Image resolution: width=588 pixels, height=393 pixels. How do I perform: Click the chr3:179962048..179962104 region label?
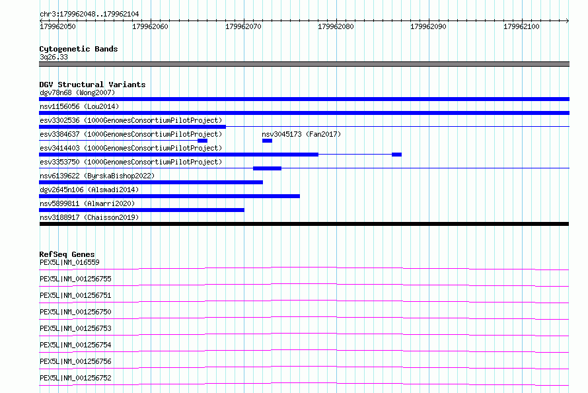click(x=89, y=14)
